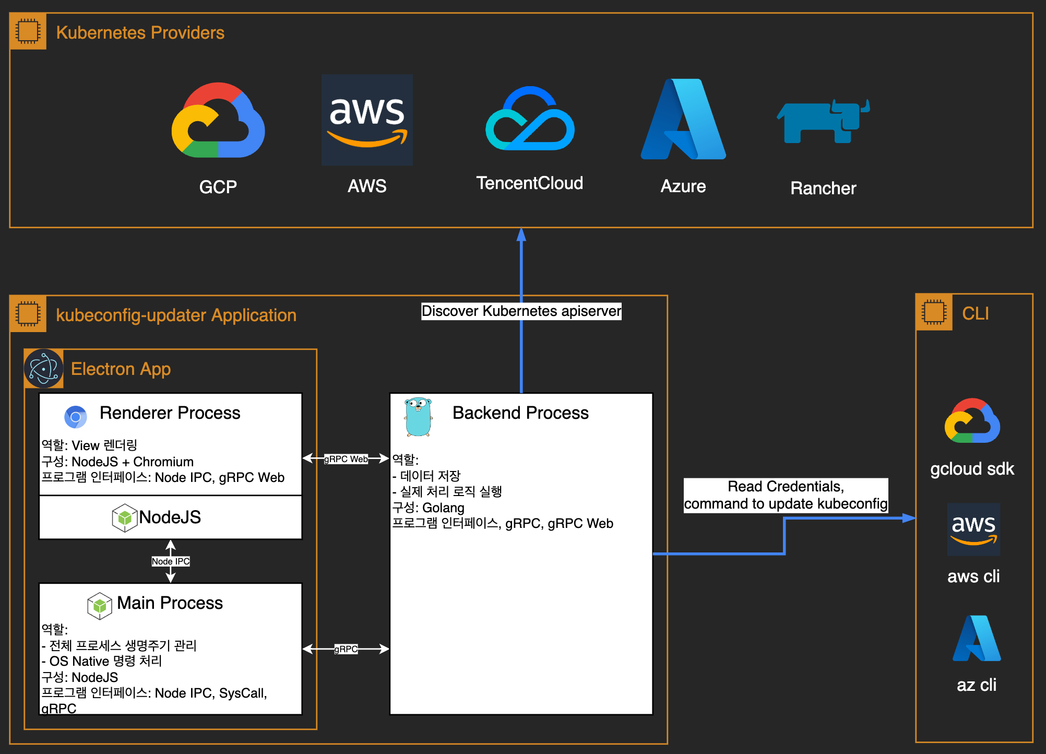This screenshot has height=754, width=1046.
Task: Select the Rancher cow logo
Action: (x=823, y=121)
